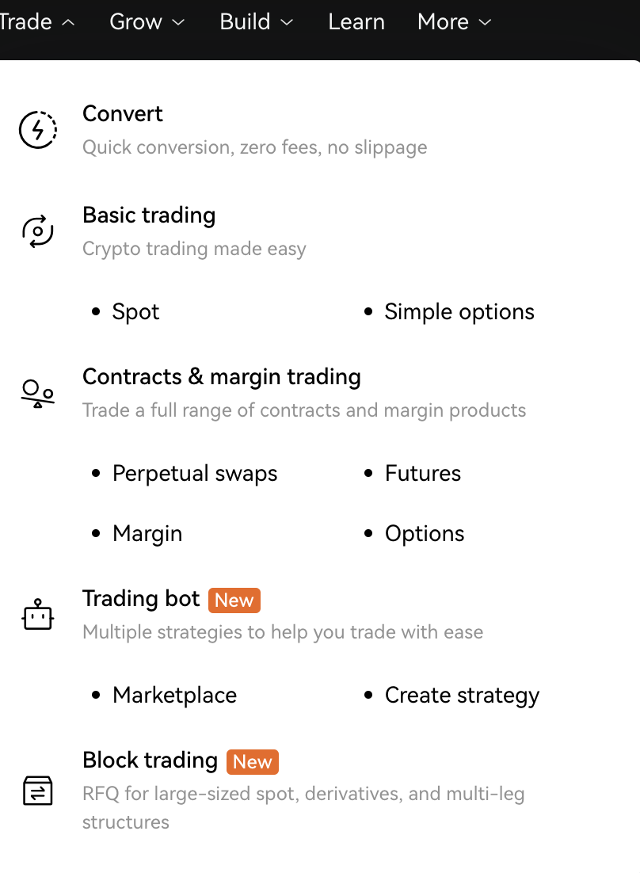Go to the Learn menu item
This screenshot has width=640, height=873.
(x=356, y=22)
